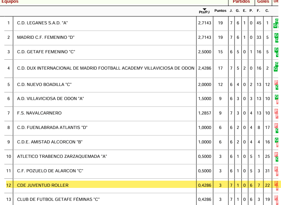Click 12 points in the Nuevo Boadilla row
Image resolution: width=281 pixels, height=205 pixels.
tap(220, 84)
